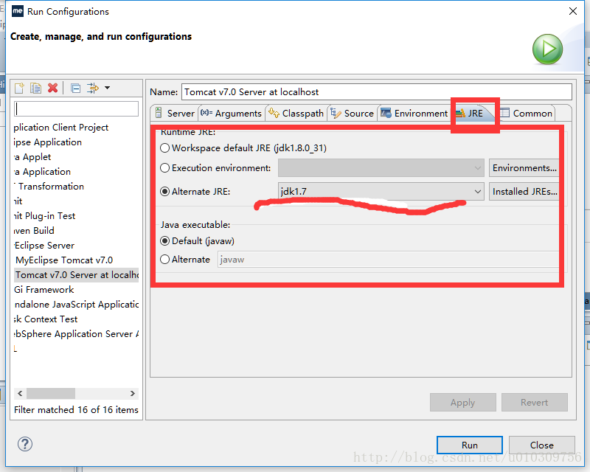The image size is (590, 472).
Task: Switch to the Arguments tab
Action: (231, 114)
